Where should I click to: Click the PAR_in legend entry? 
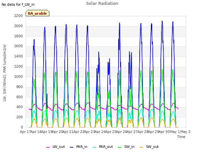pos(78,147)
